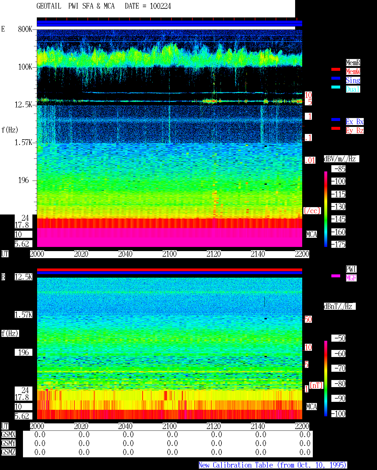Click the blue Sing legend swatch
Image resolution: width=377 pixels, height=470 pixels.
tap(336, 78)
